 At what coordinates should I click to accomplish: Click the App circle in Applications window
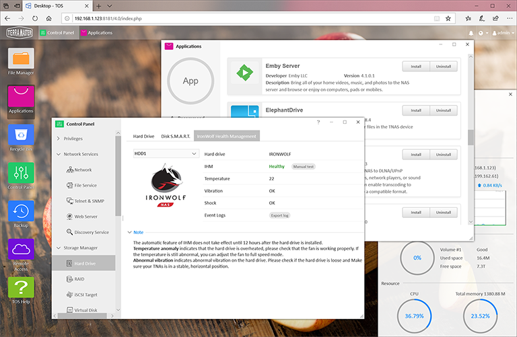191,81
